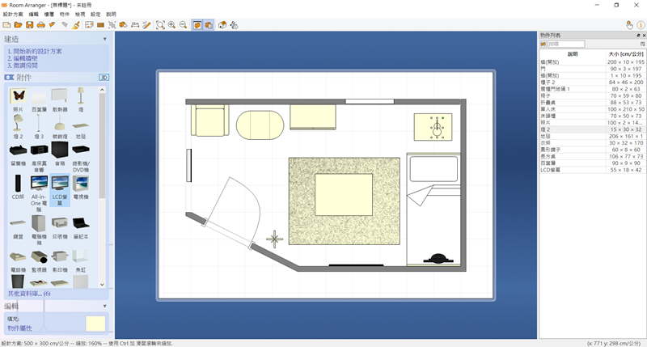This screenshot has height=347, width=647.
Task: Click the brick wall tool icon
Action: 100,25
